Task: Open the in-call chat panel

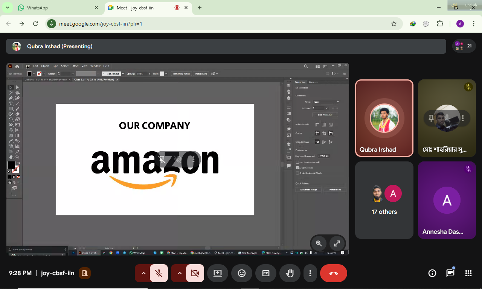Action: [450, 273]
